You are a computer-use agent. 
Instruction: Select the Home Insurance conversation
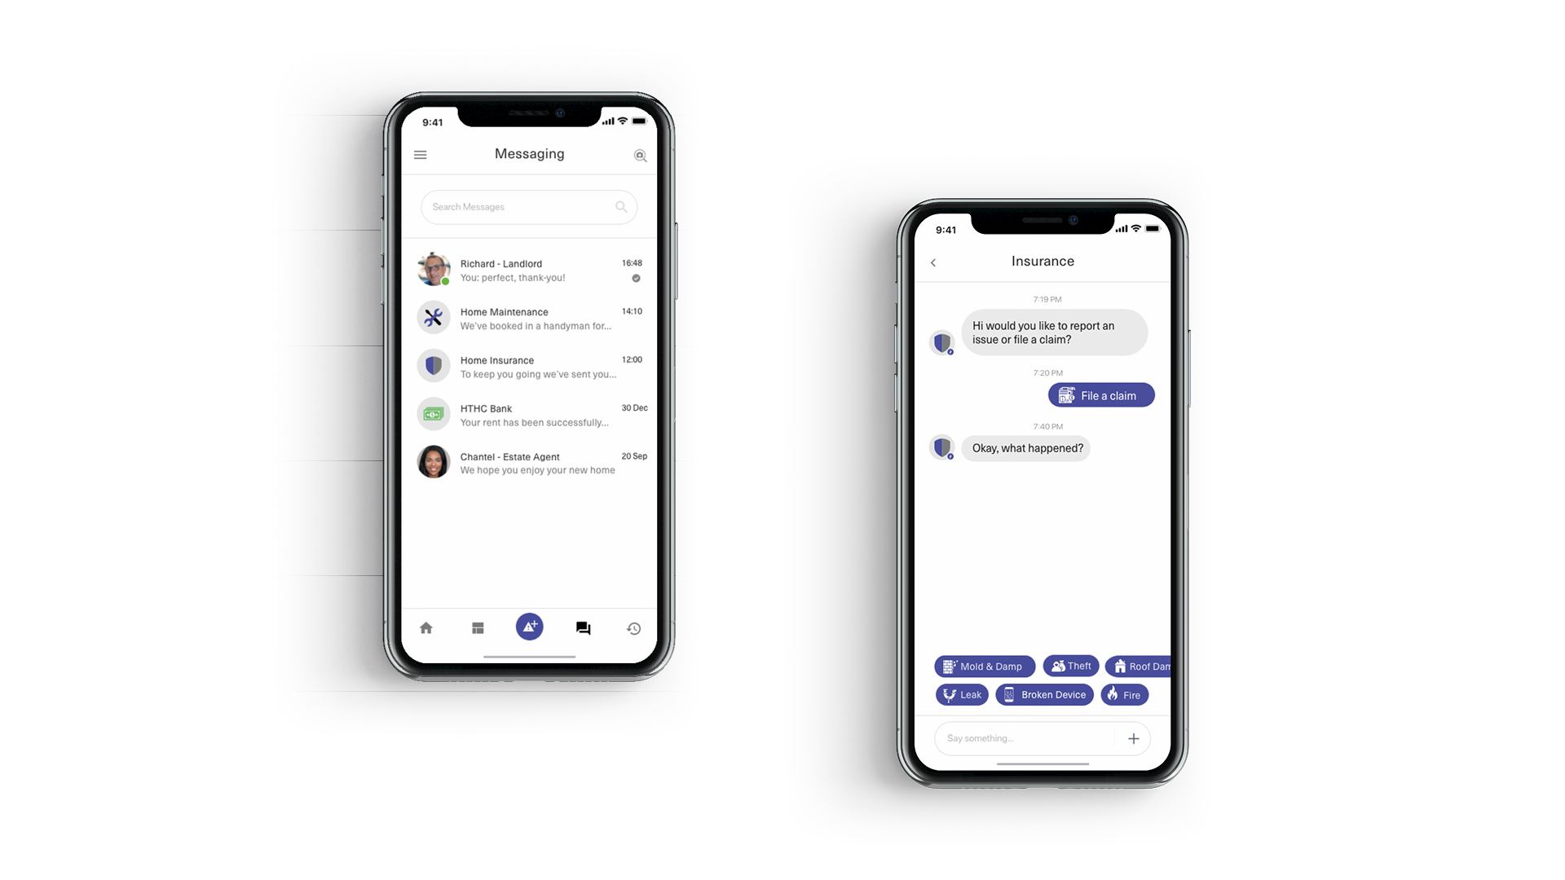[x=530, y=367]
